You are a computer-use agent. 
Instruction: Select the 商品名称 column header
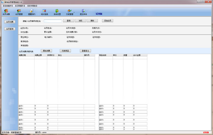(x=106, y=55)
